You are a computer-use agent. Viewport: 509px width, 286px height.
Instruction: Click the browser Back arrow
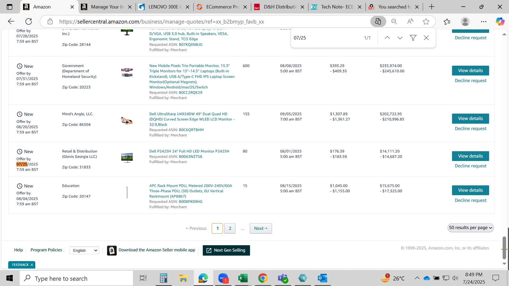pyautogui.click(x=11, y=21)
